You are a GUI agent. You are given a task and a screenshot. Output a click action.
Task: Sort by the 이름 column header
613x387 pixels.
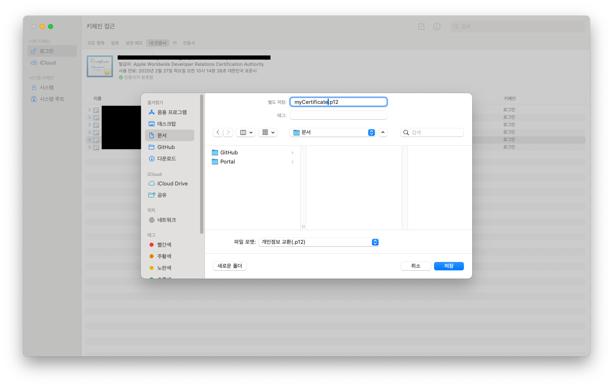97,99
